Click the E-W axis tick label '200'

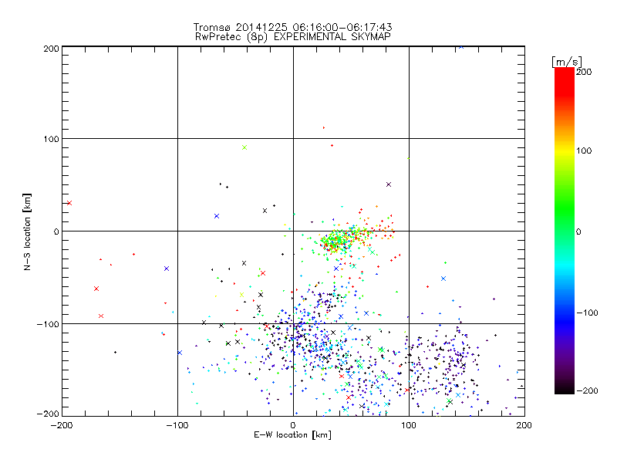click(524, 425)
